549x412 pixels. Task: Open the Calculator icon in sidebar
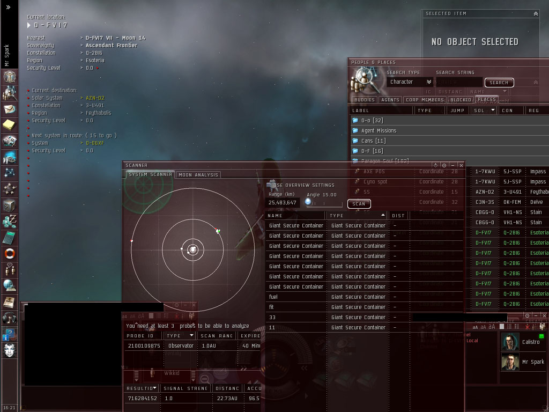10,238
